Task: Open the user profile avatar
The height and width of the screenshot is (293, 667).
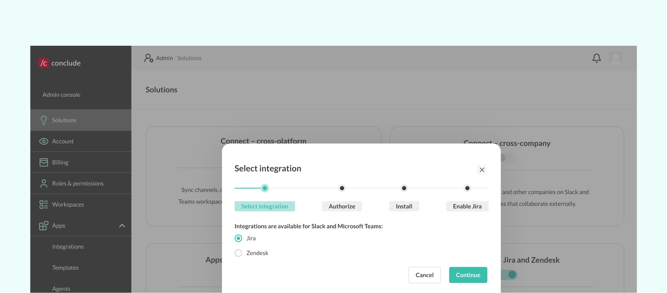Action: tap(616, 58)
